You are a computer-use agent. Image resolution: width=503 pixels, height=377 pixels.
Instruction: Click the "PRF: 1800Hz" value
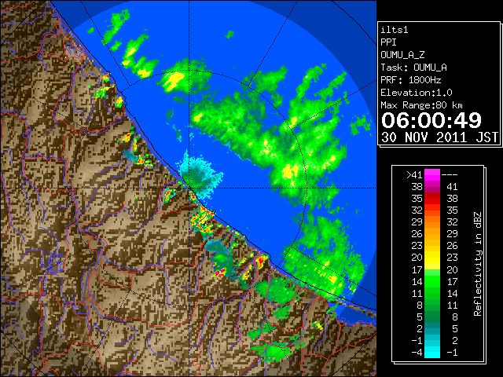click(411, 80)
